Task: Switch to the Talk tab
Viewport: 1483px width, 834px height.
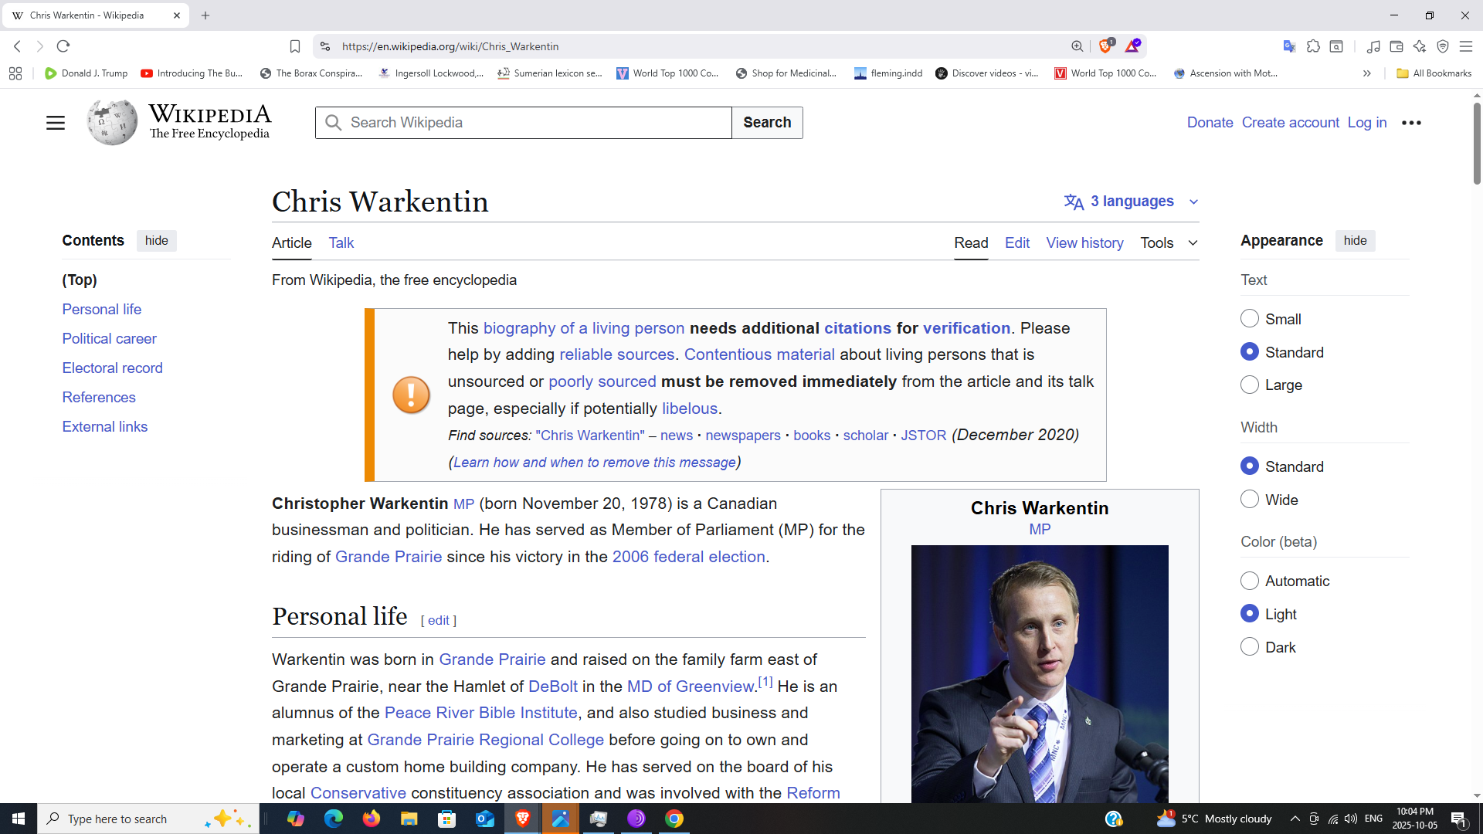Action: (x=341, y=243)
